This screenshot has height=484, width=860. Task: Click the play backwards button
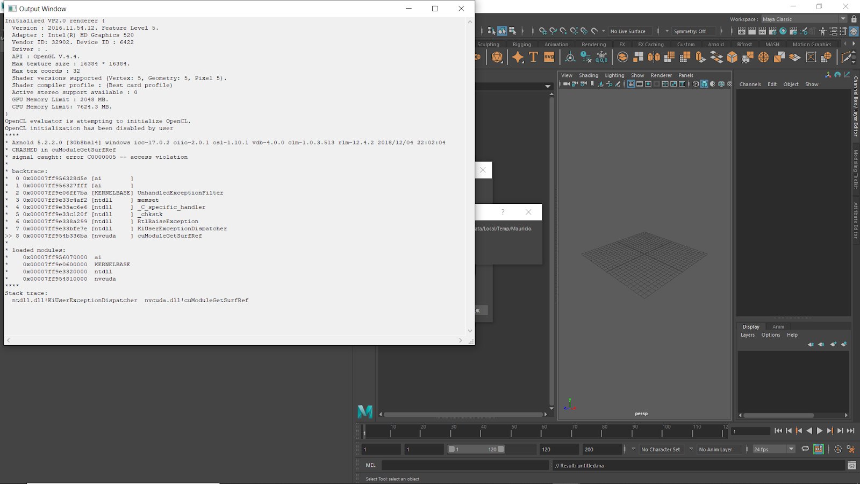[x=809, y=431]
